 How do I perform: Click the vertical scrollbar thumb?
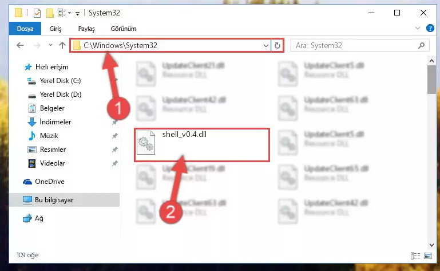pyautogui.click(x=431, y=80)
